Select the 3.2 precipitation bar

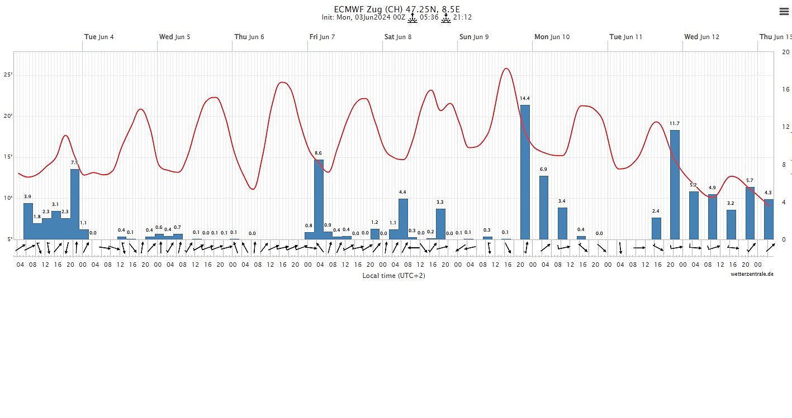(x=731, y=225)
